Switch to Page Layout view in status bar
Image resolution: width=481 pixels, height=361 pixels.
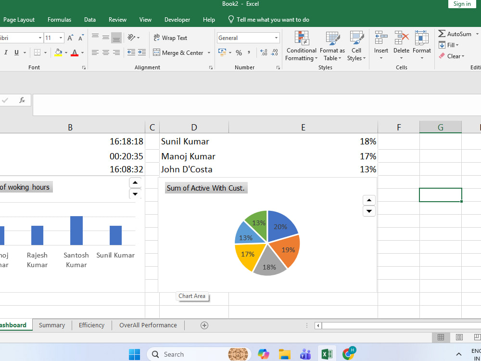click(x=459, y=337)
